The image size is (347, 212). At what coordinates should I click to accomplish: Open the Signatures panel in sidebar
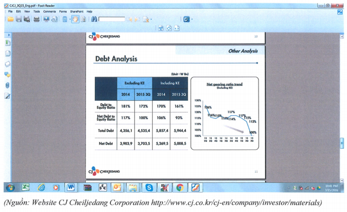pos(7,96)
